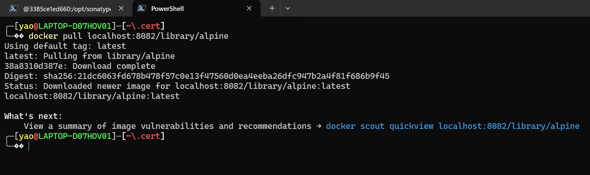Switch to the @3385ce1ed660 sonatype tab
The height and width of the screenshot is (175, 590).
pos(67,9)
